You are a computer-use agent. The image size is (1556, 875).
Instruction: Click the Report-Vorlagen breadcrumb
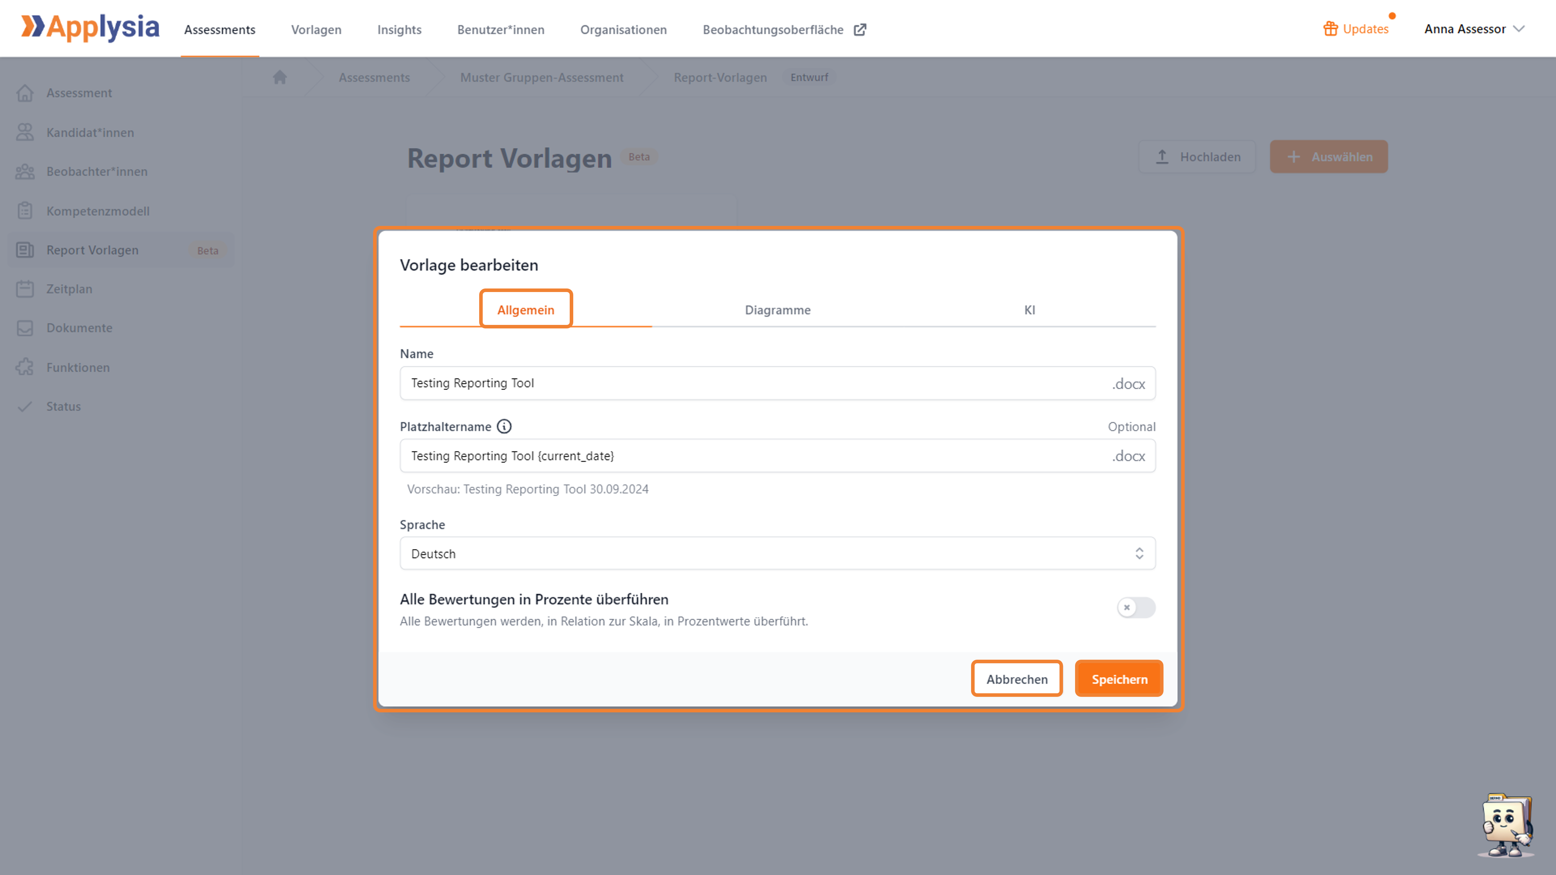[x=720, y=77]
